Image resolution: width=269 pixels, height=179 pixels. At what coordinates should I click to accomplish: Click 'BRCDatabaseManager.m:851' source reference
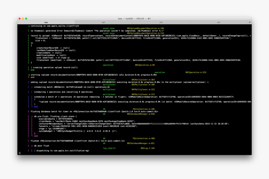tap(141, 143)
